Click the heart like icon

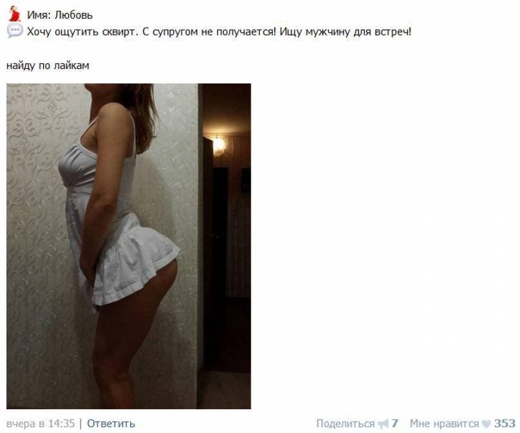click(486, 424)
